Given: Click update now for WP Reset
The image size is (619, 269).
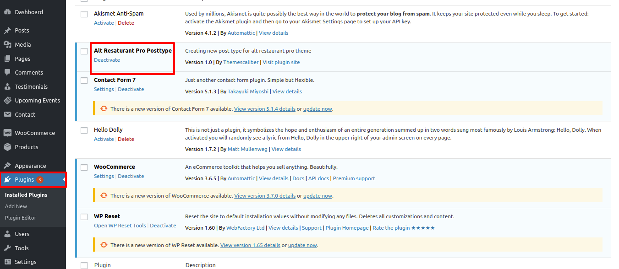Looking at the screenshot, I should click(x=302, y=245).
